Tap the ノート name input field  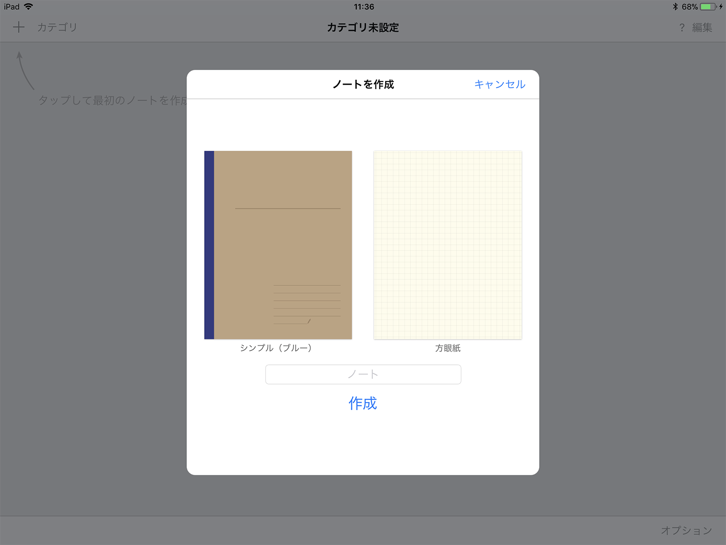coord(363,374)
